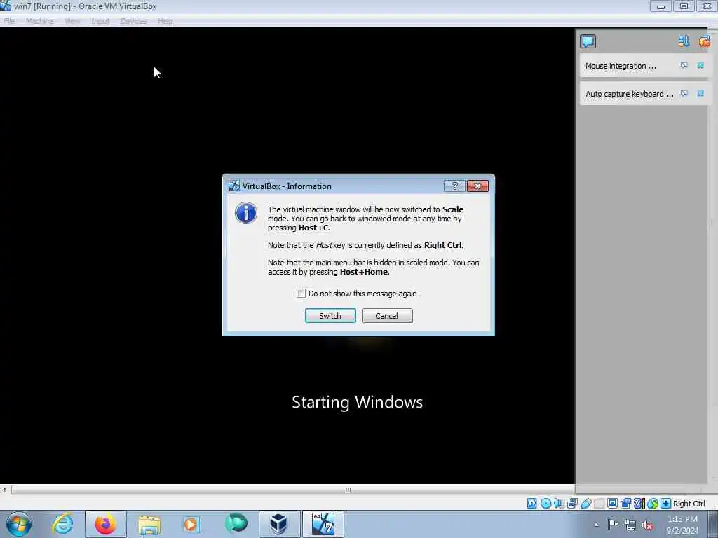The height and width of the screenshot is (538, 718).
Task: Show hidden system tray icons
Action: coord(596,525)
